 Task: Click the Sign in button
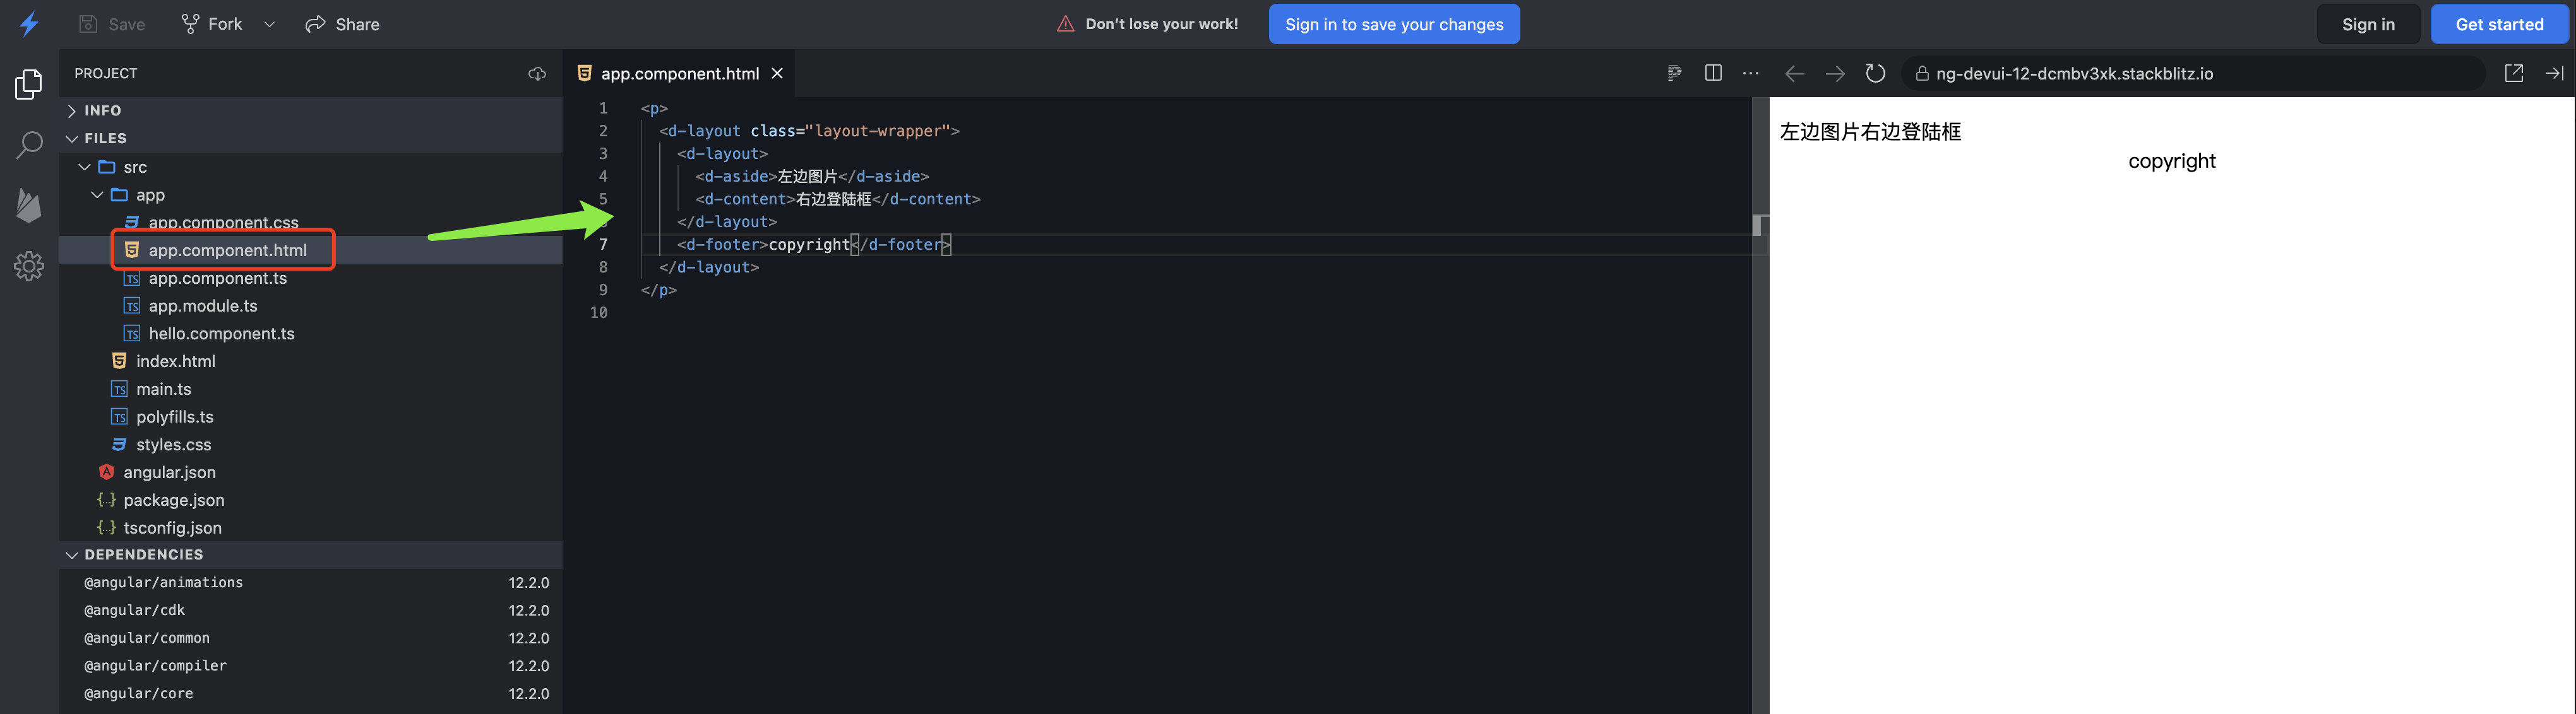2368,24
